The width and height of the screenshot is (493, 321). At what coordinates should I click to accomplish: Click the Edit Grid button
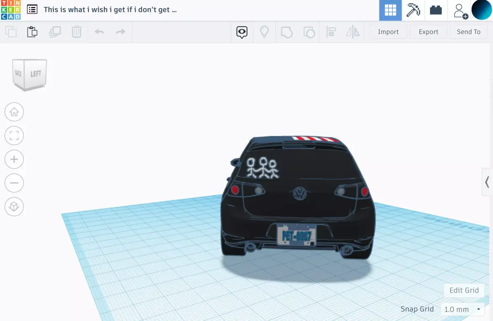464,290
